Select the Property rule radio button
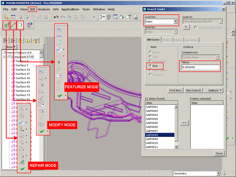 tap(150, 75)
